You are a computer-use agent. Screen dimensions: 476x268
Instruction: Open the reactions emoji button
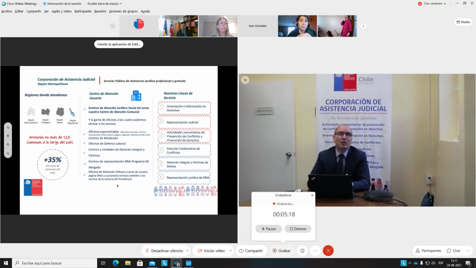(x=303, y=250)
